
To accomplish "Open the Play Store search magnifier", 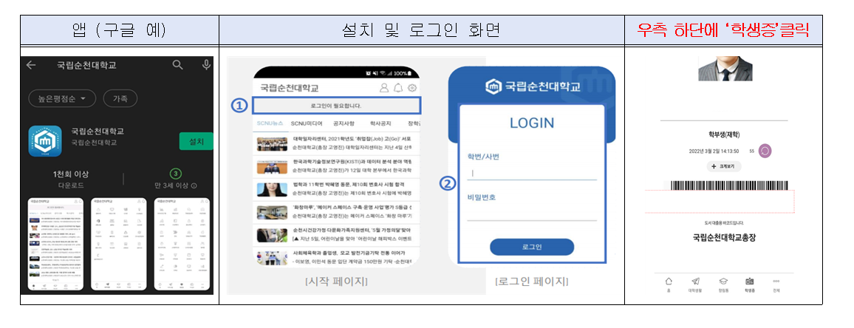I will coord(177,65).
